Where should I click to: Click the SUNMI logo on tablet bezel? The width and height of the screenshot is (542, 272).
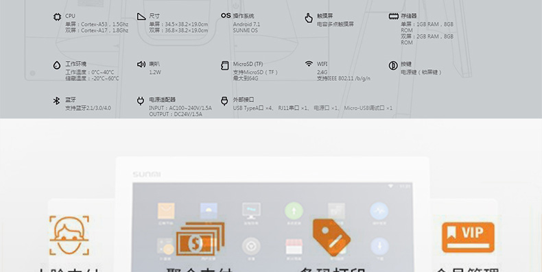tap(147, 174)
